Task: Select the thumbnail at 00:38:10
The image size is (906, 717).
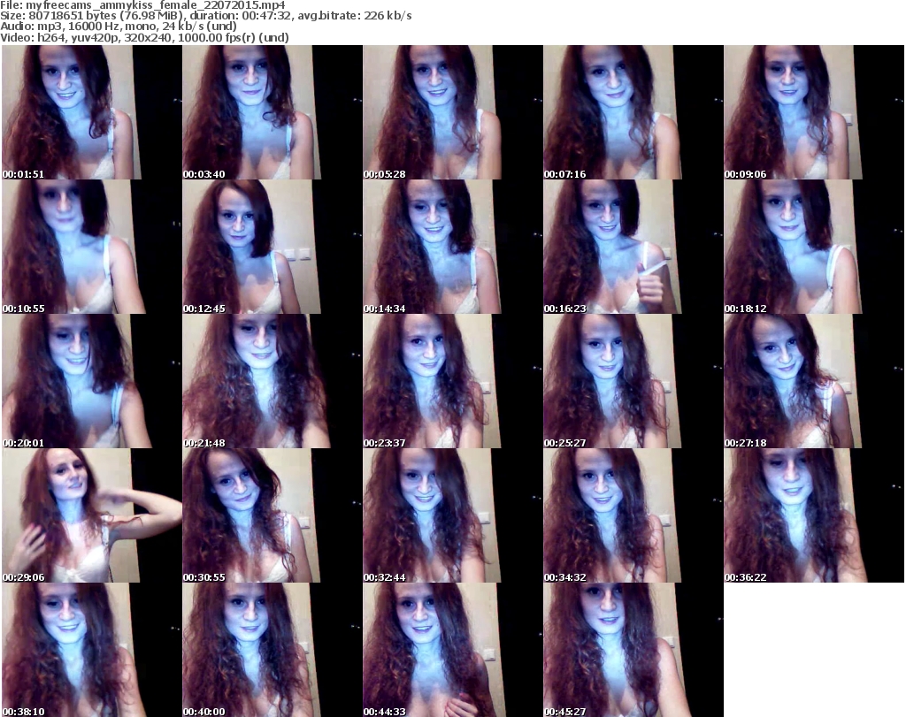Action: 92,650
